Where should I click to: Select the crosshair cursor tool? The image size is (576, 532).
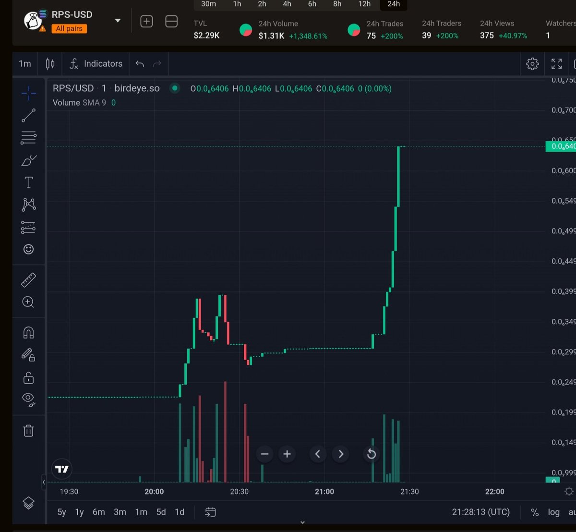coord(28,93)
